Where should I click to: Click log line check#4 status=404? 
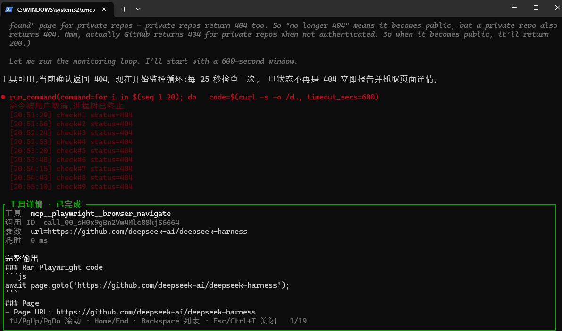pos(71,142)
